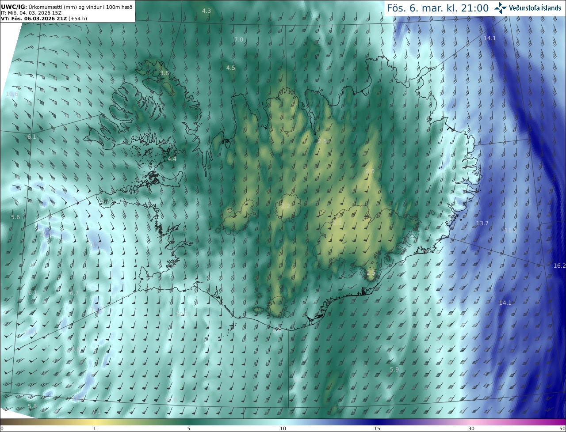Click the 50 tick on the color scale

(x=562, y=428)
